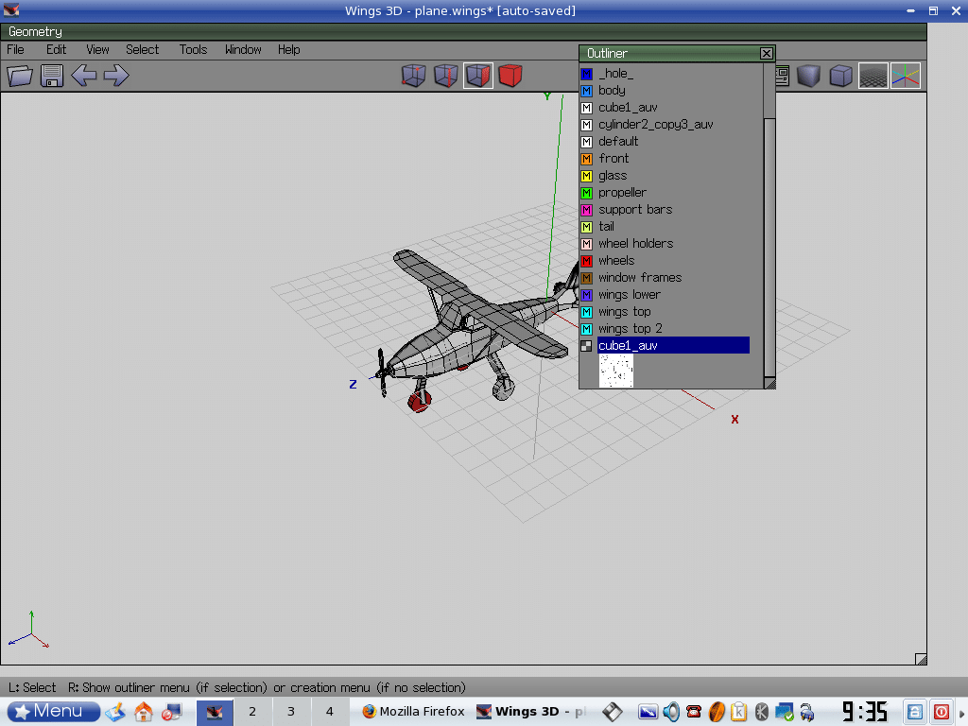Image resolution: width=968 pixels, height=726 pixels.
Task: Switch to vertex selection mode cube
Action: tap(413, 76)
